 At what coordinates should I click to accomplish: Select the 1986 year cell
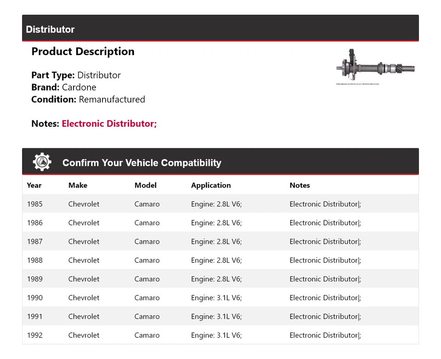pos(34,223)
